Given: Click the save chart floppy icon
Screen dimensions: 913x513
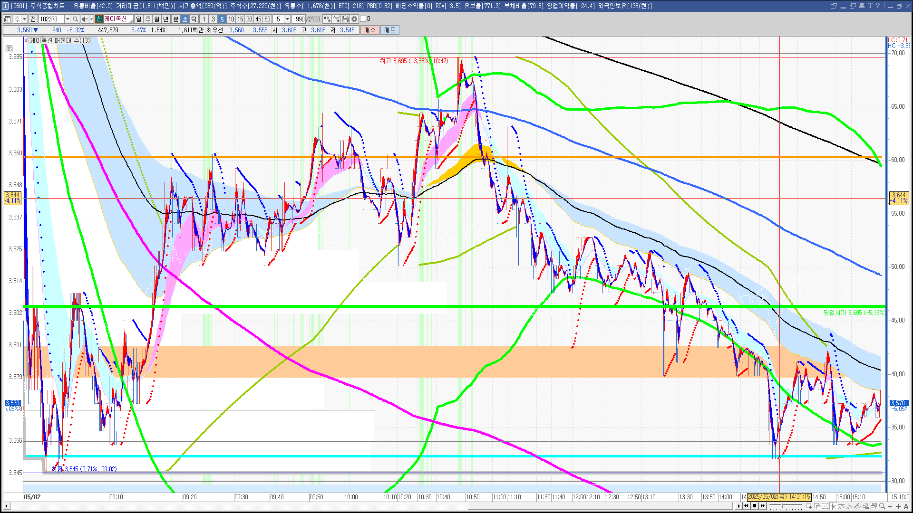Looking at the screenshot, I should point(345,19).
